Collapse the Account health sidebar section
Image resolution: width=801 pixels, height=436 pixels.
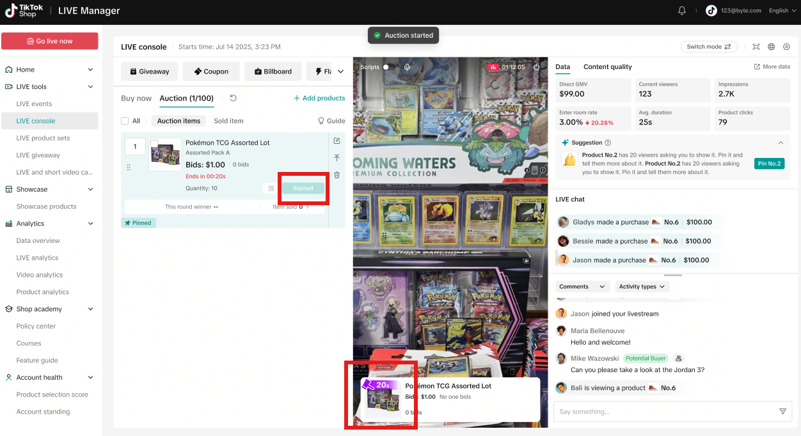click(x=90, y=377)
